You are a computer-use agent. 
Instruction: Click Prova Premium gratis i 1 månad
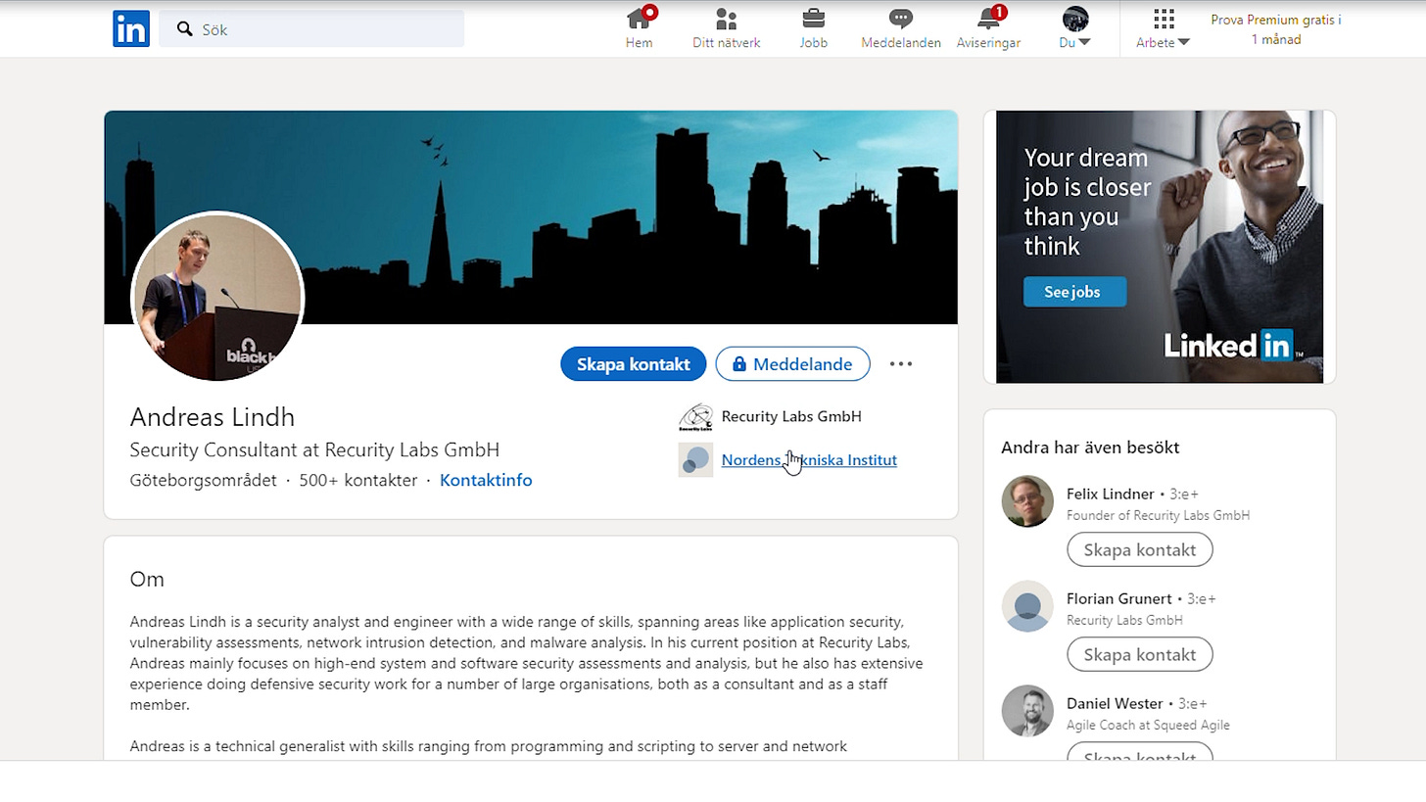coord(1275,29)
